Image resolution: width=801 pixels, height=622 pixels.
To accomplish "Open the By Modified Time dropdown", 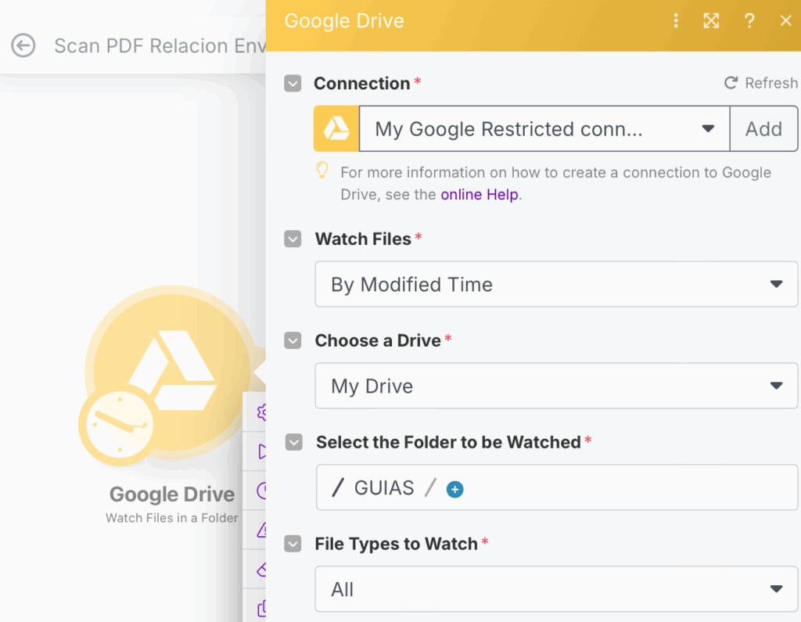I will tap(556, 284).
